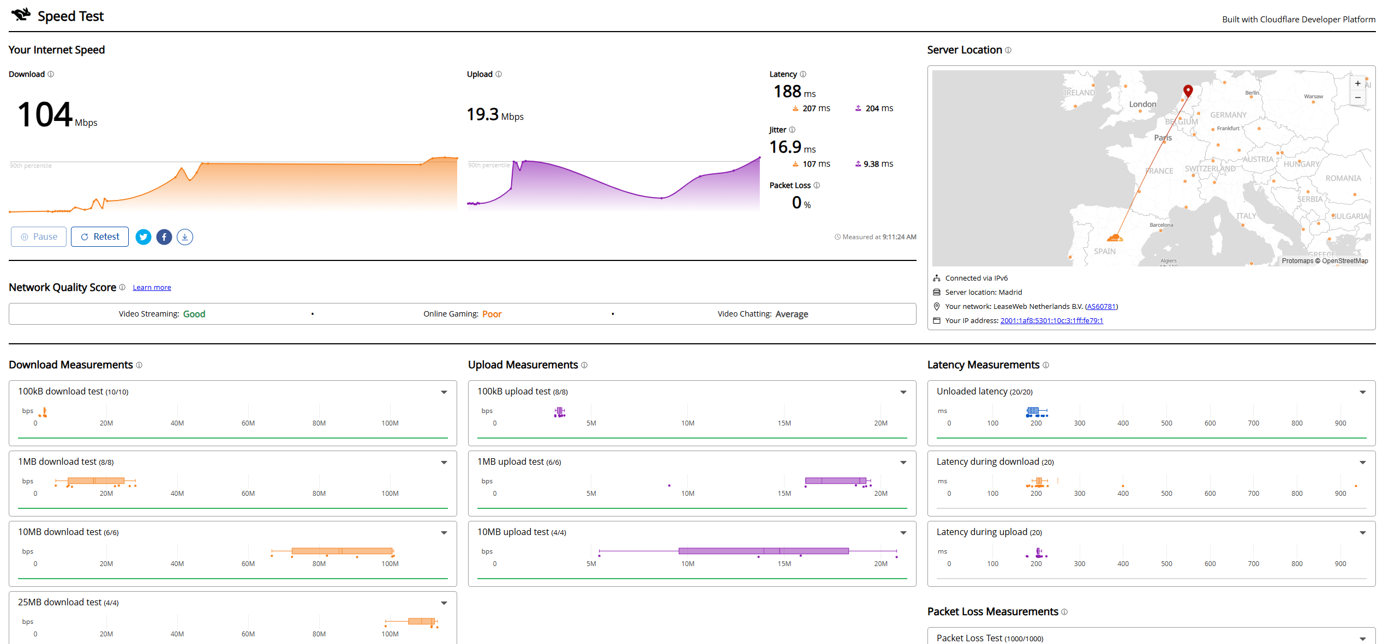Share results on Twitter icon
The height and width of the screenshot is (644, 1383).
[143, 237]
